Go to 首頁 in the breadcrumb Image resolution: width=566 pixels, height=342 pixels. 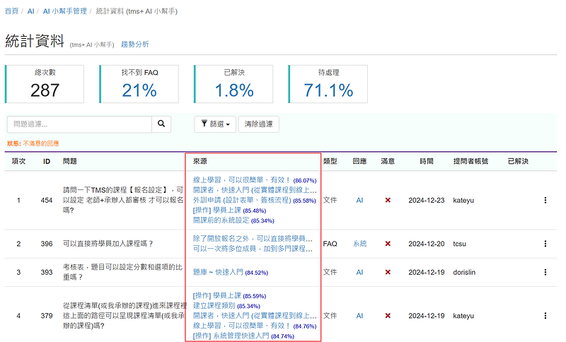11,12
